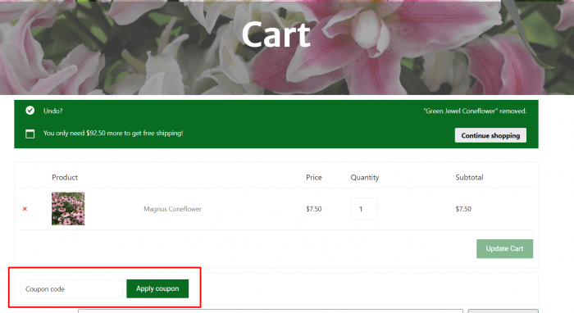Click the Quantity column header
Image resolution: width=574 pixels, height=313 pixels.
pyautogui.click(x=365, y=177)
